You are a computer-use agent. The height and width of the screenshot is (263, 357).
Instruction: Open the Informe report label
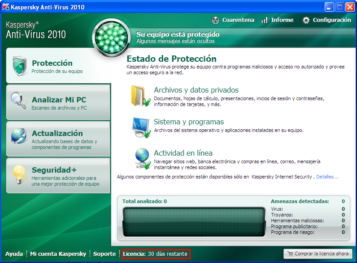(x=282, y=20)
